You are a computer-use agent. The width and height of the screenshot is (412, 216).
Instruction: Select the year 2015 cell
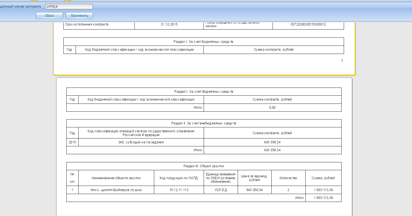[x=72, y=142]
